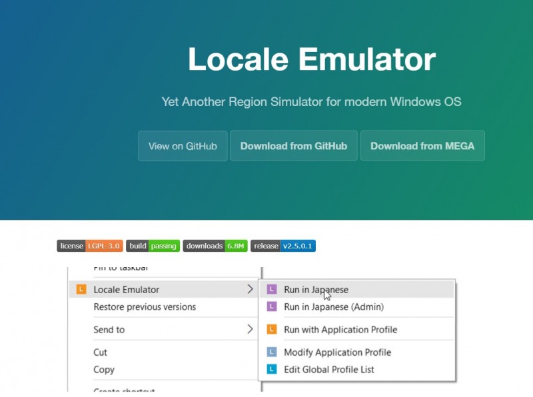This screenshot has height=397, width=533.
Task: Select the Download from MEGA button
Action: pyautogui.click(x=422, y=146)
